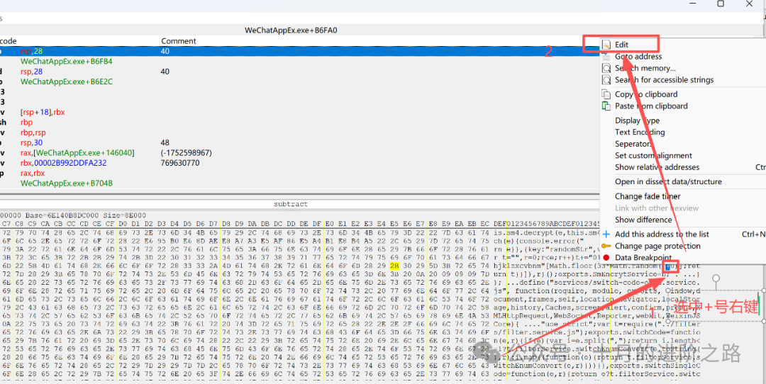The image size is (766, 384).
Task: Open the Text Encoding submenu
Action: click(x=640, y=132)
